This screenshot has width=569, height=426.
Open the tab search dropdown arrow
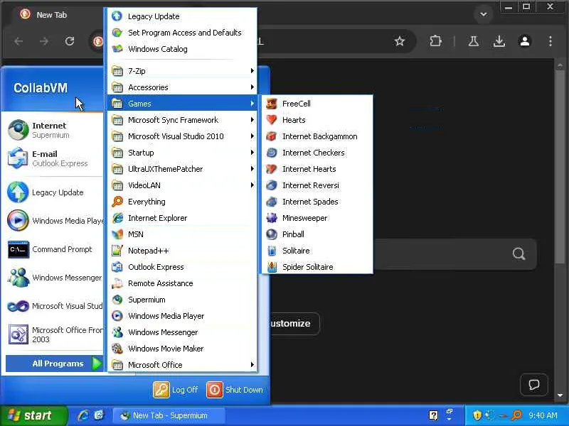pos(484,14)
